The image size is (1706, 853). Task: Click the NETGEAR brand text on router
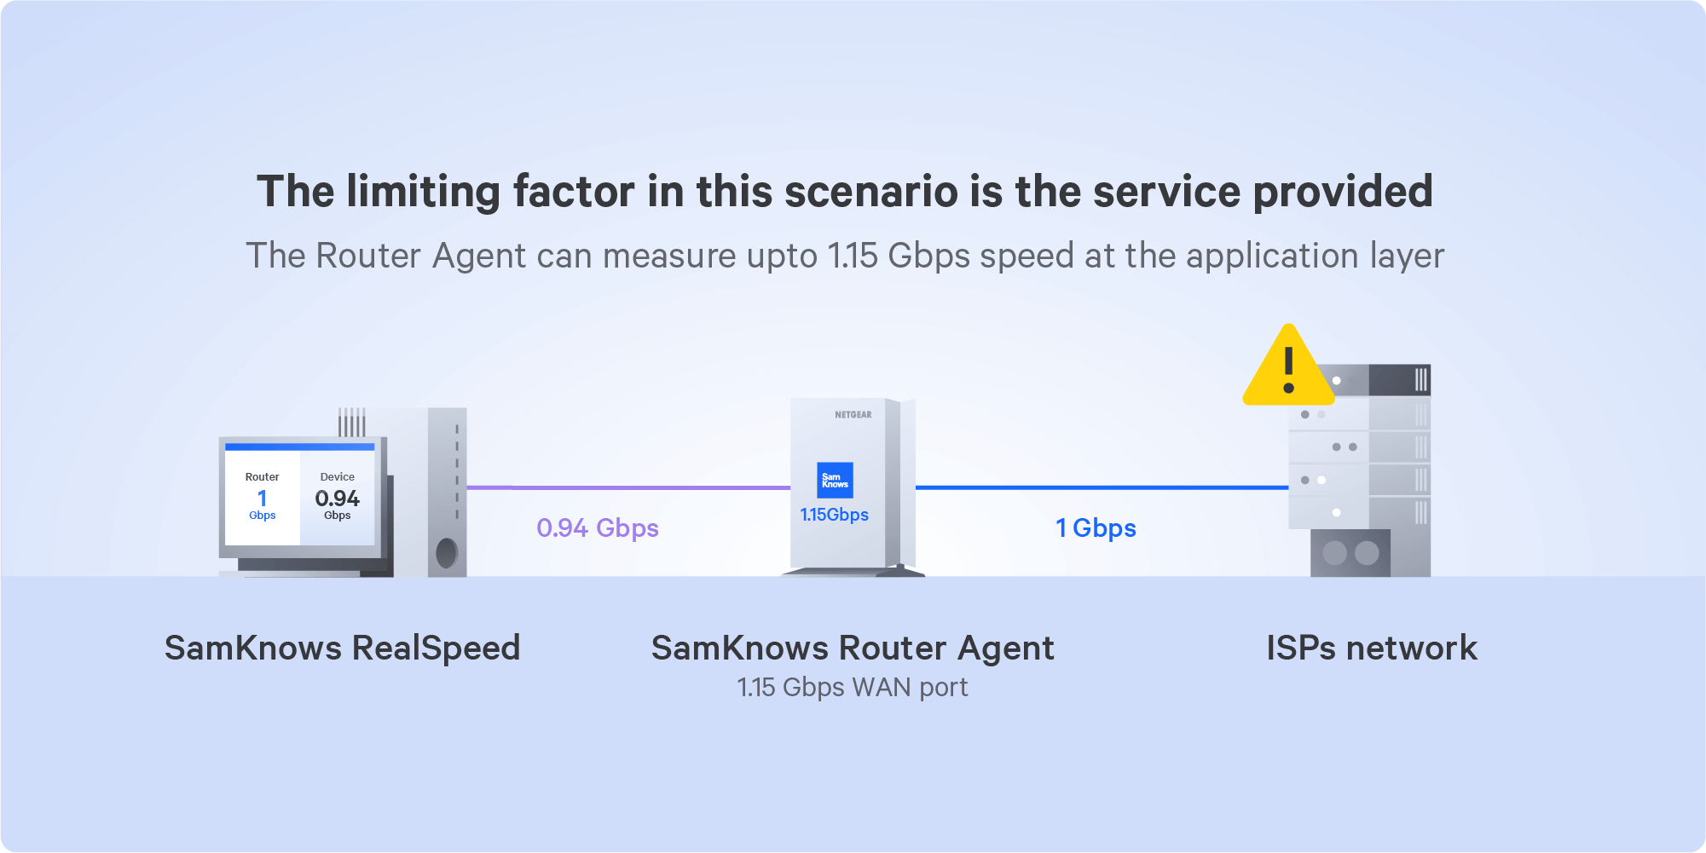click(x=853, y=415)
